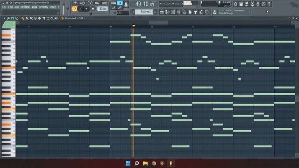299x168 pixels.
Task: Open the Windows Start button
Action: click(x=128, y=163)
